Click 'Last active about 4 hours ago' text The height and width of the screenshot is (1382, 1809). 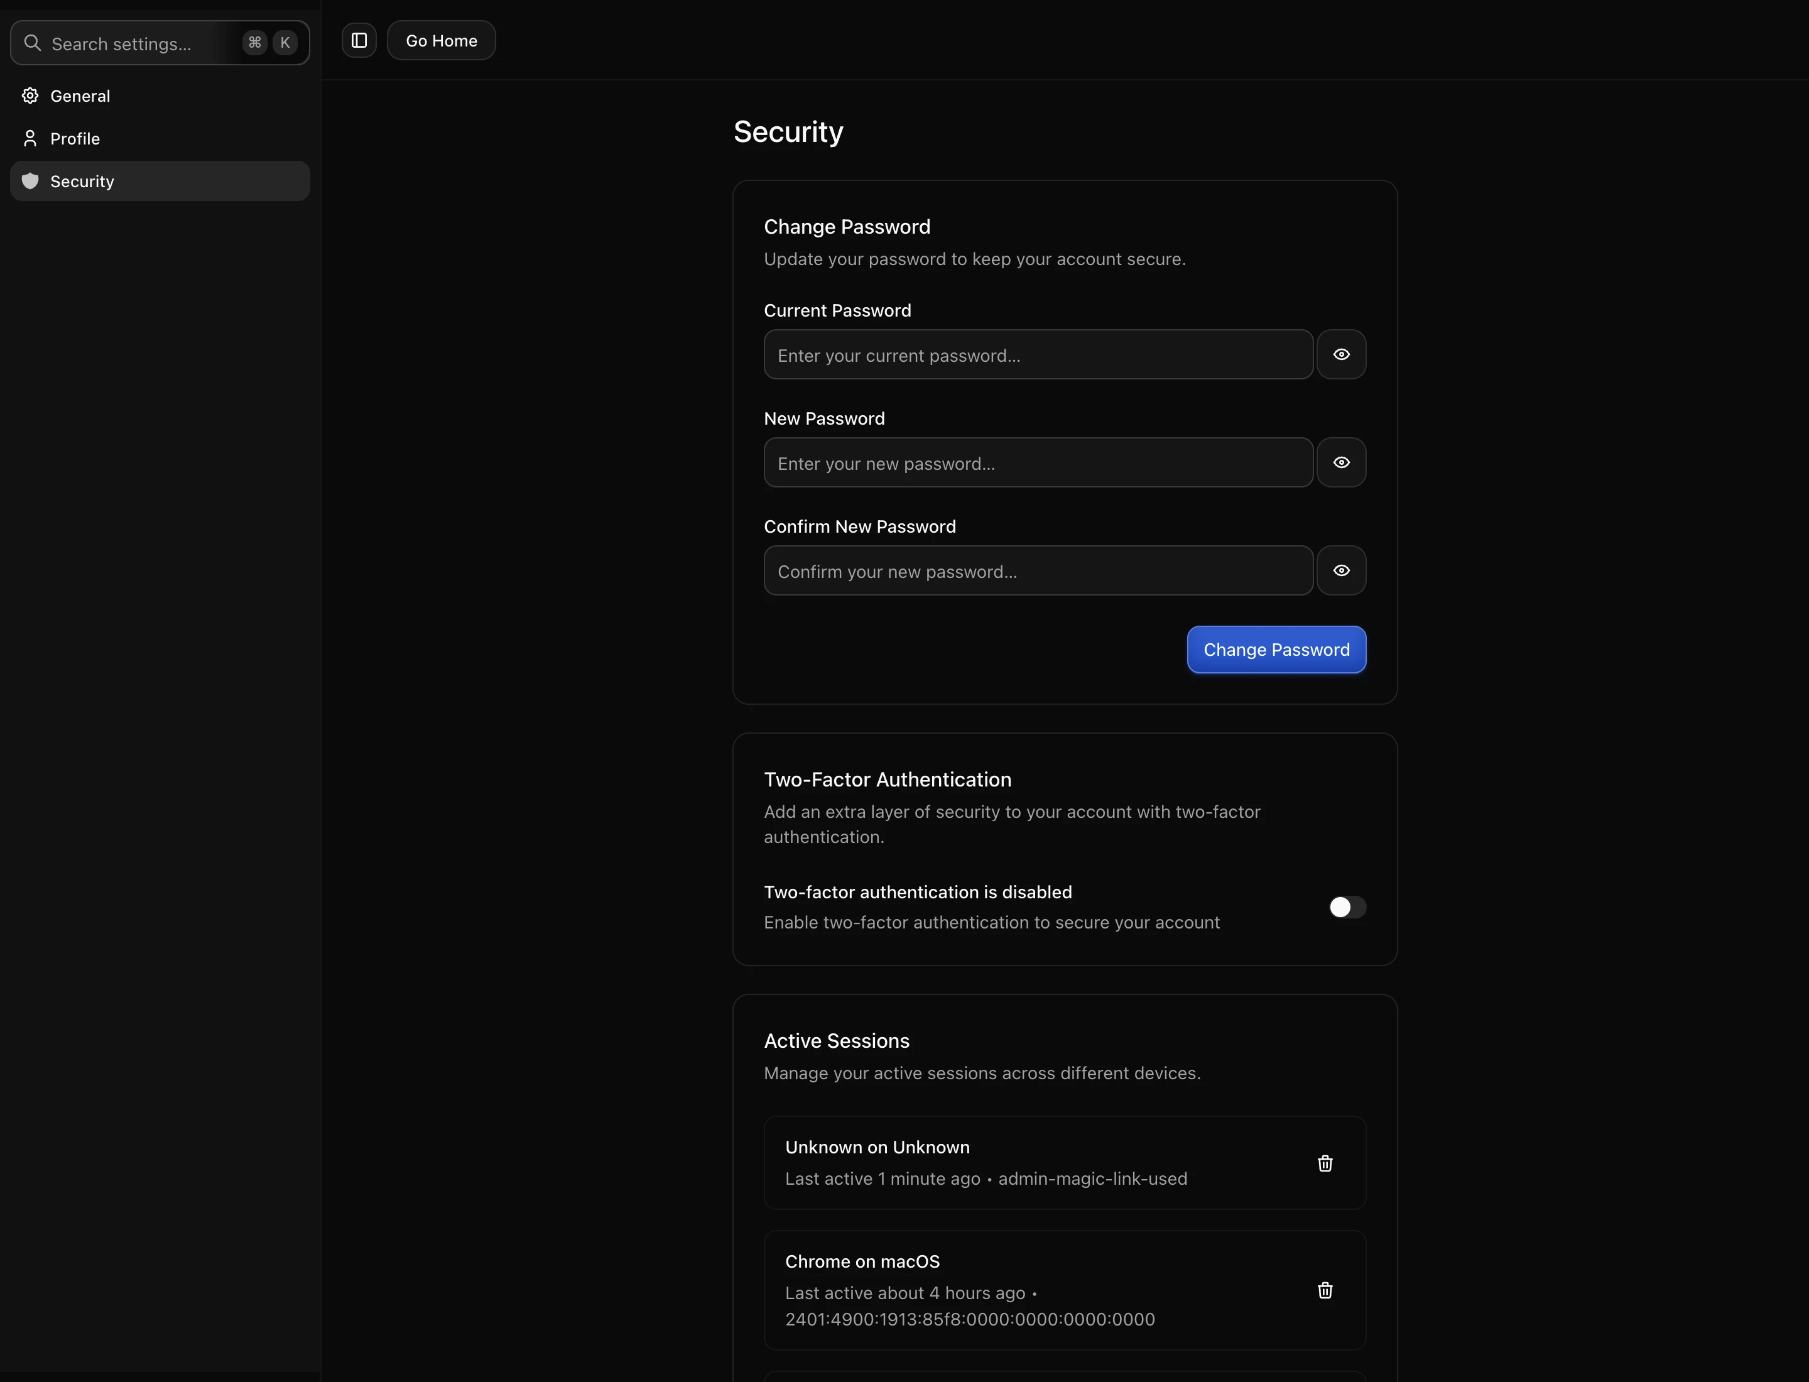(x=905, y=1293)
